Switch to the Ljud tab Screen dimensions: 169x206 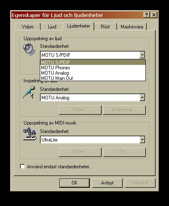pos(52,27)
